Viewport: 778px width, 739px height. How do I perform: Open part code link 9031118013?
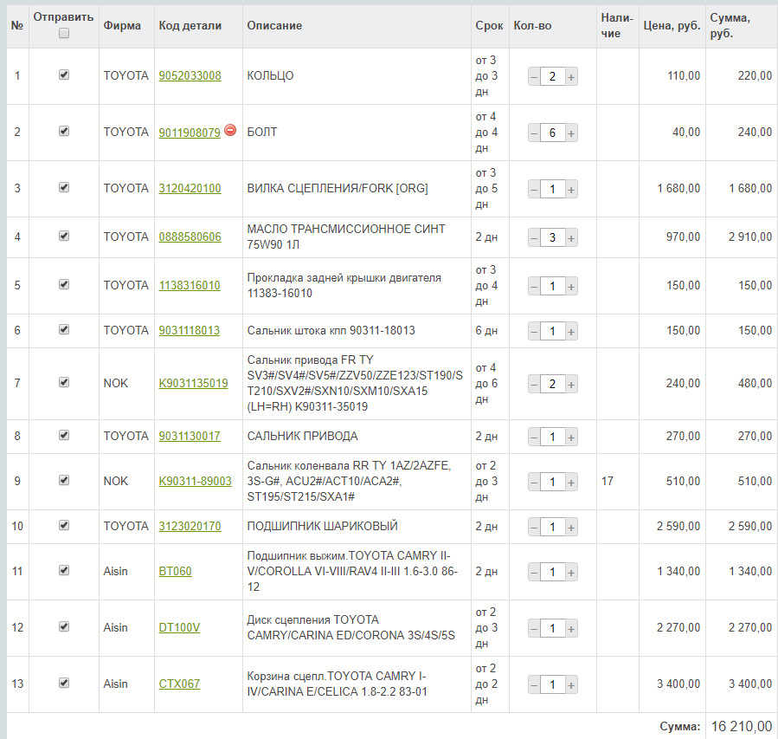[x=189, y=331]
